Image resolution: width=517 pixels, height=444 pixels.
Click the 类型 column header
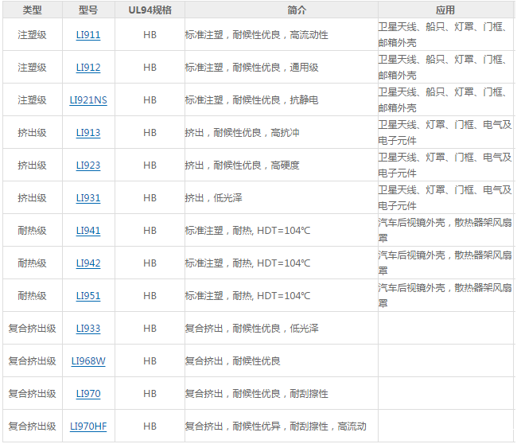coord(32,10)
